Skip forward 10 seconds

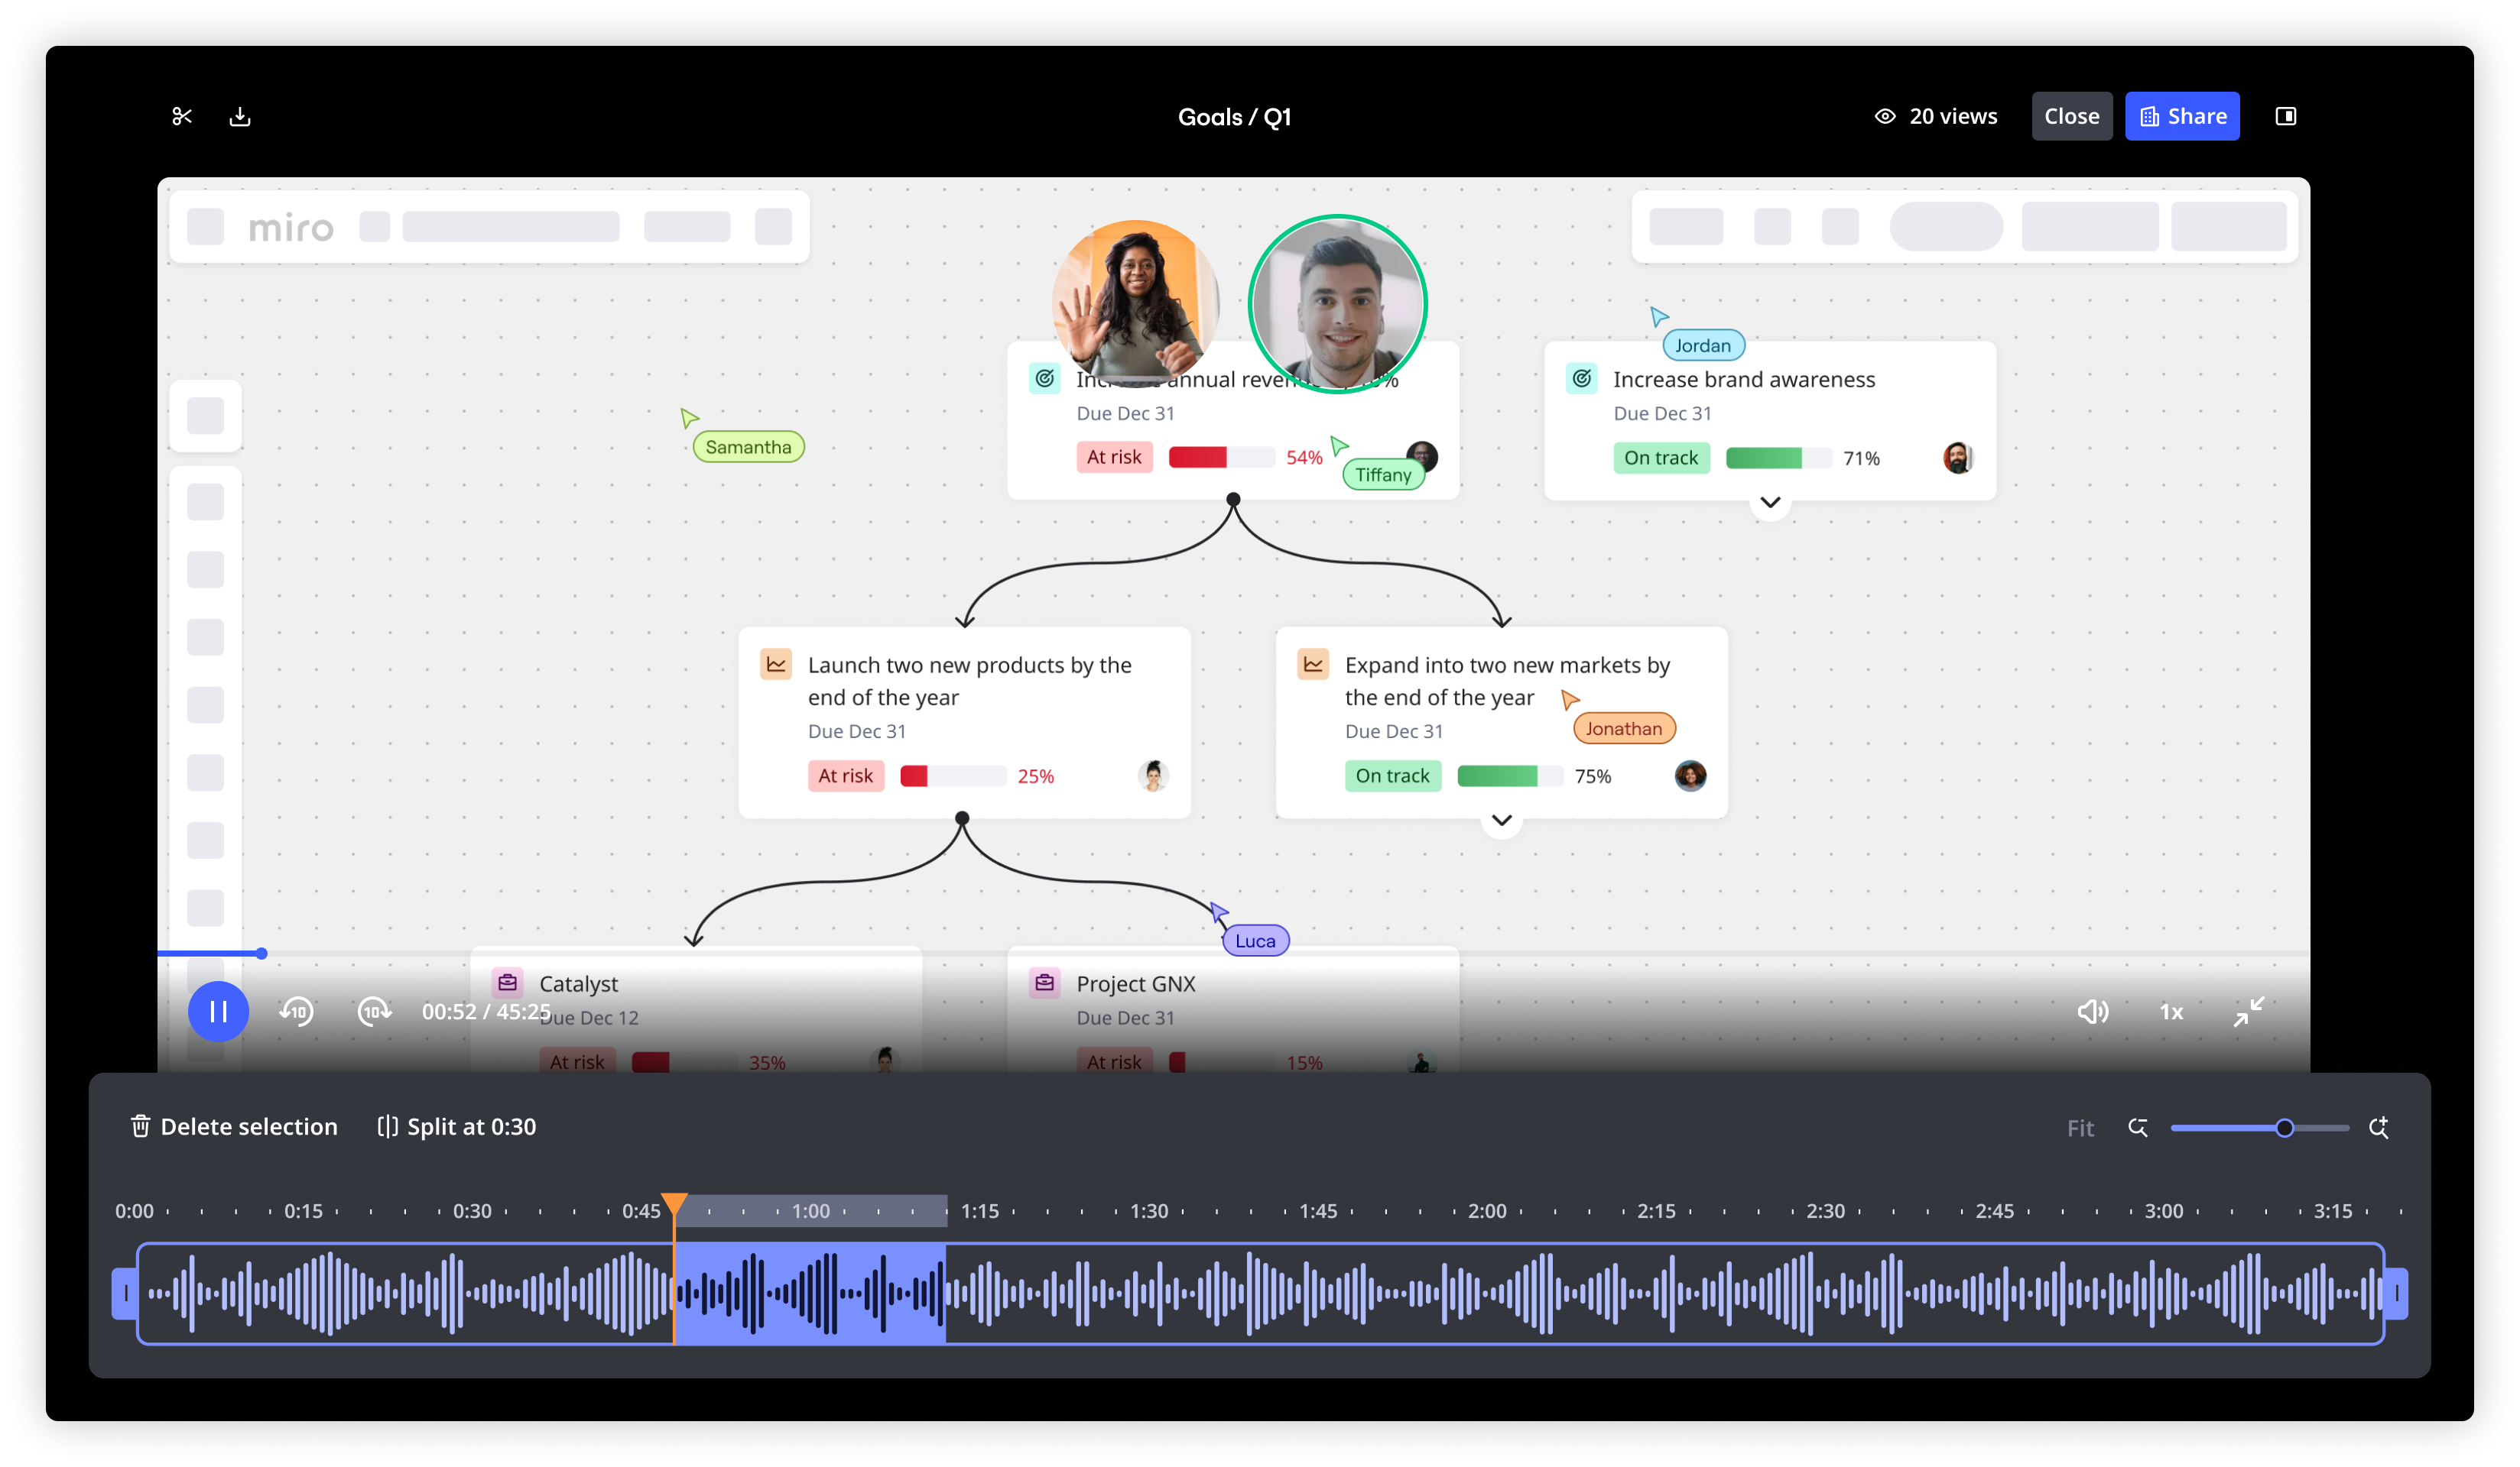374,1012
